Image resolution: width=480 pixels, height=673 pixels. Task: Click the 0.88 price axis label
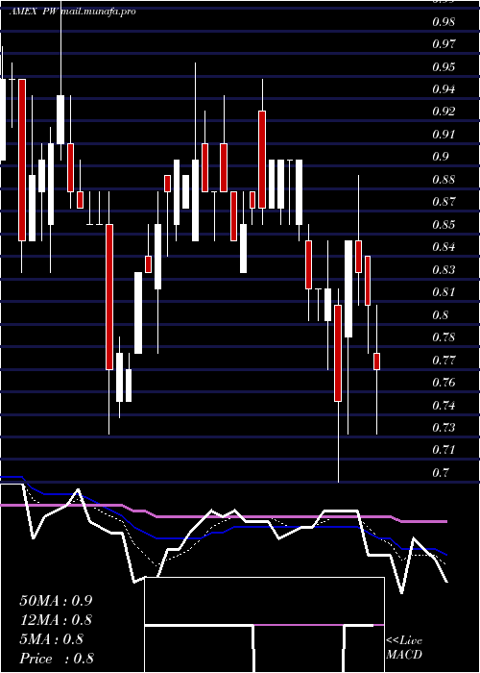click(x=444, y=179)
